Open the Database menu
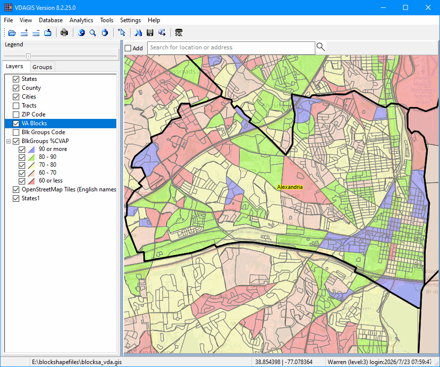 51,20
